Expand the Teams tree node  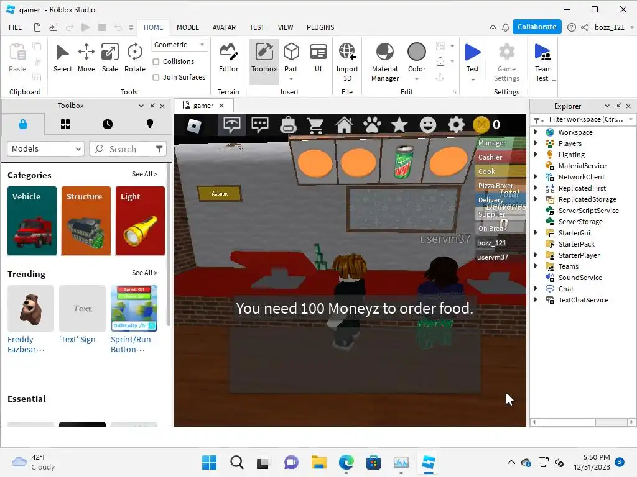[536, 266]
